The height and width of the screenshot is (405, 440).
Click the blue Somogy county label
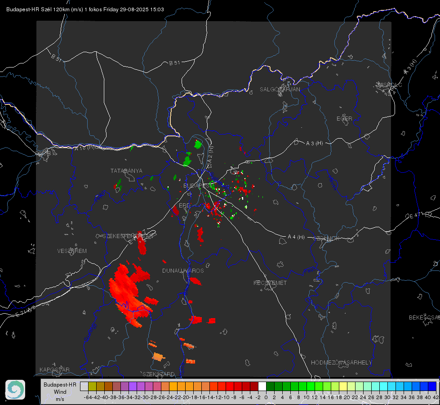point(90,332)
